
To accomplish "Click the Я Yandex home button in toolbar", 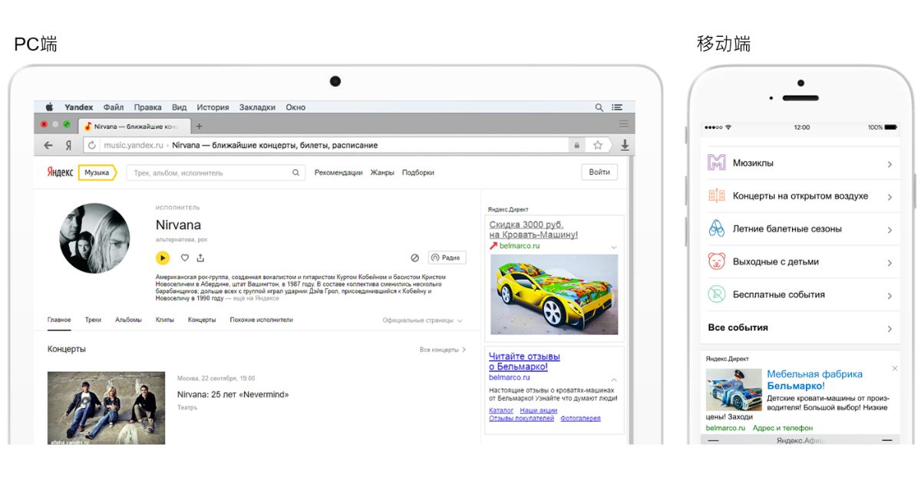I will coord(68,145).
